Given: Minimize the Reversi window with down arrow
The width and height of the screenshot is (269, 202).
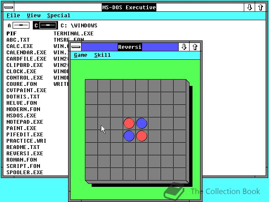Looking at the screenshot, I should point(184,47).
